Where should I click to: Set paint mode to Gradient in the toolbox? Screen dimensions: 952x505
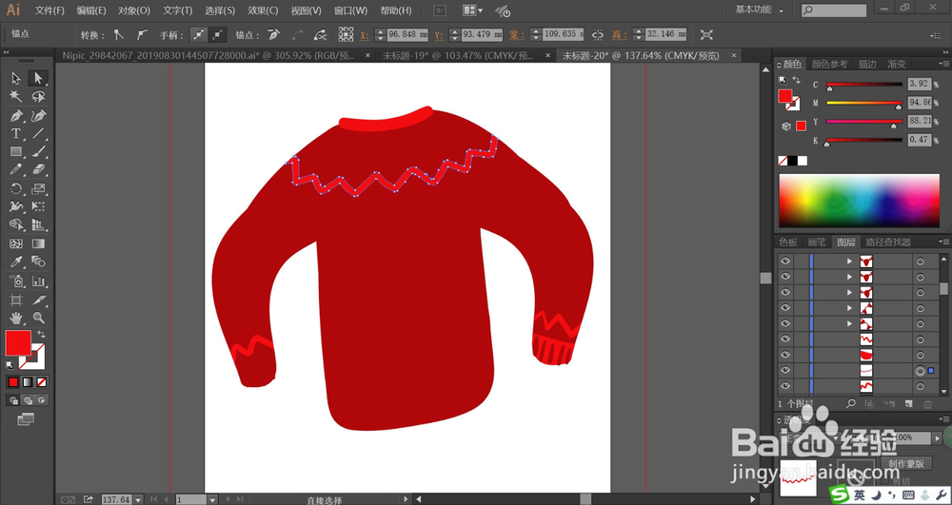click(28, 382)
